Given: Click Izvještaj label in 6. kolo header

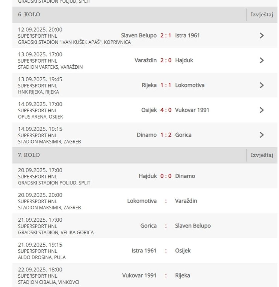Looking at the screenshot, I should [262, 15].
